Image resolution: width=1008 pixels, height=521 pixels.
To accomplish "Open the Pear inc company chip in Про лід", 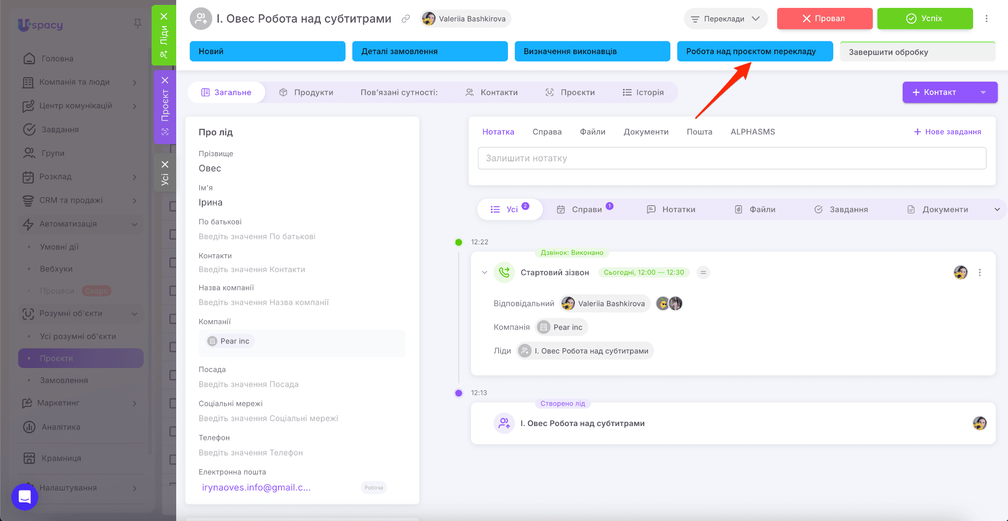I will [x=230, y=341].
